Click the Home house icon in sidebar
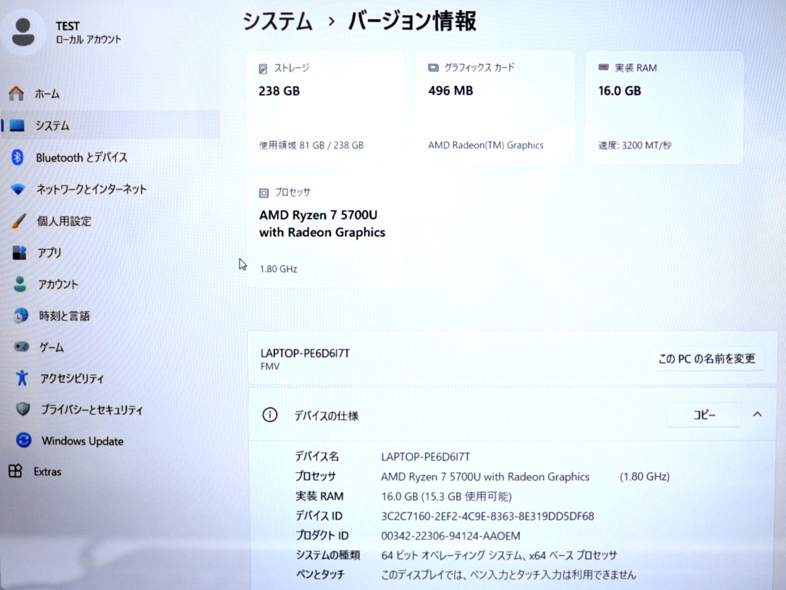 17,93
